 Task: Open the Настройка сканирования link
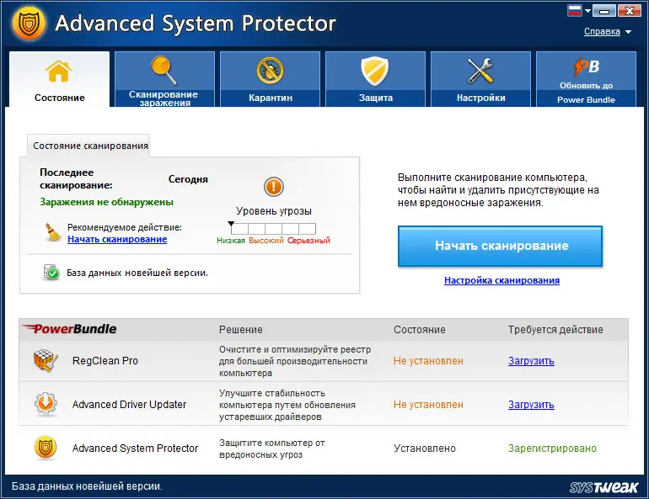[501, 280]
